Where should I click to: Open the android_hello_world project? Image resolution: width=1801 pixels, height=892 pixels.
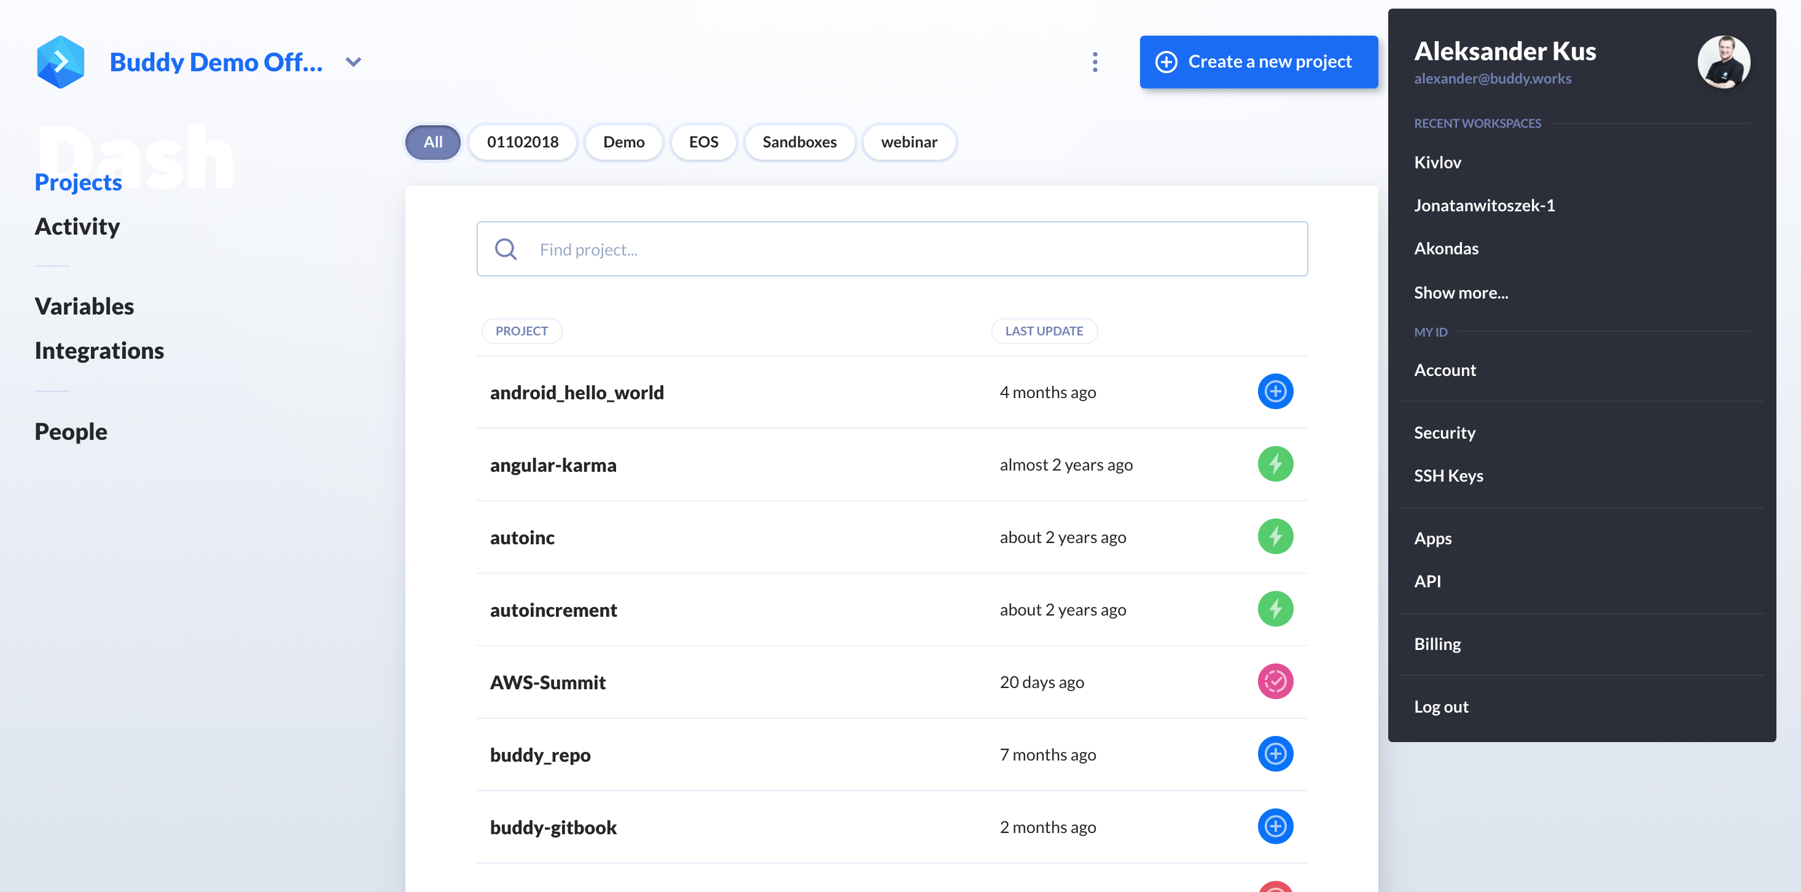tap(577, 393)
